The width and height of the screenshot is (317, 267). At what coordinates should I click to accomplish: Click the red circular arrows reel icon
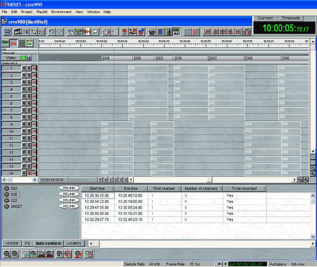pyautogui.click(x=68, y=254)
